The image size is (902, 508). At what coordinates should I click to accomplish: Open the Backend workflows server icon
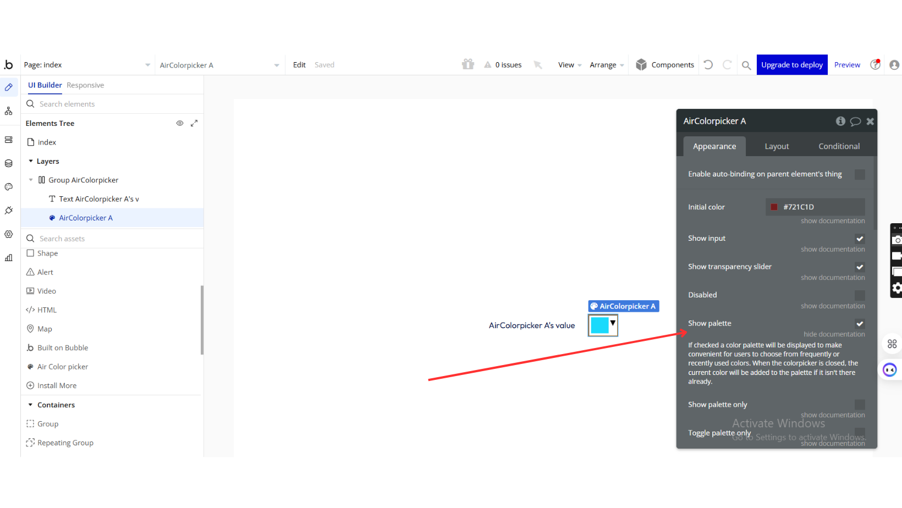9,140
